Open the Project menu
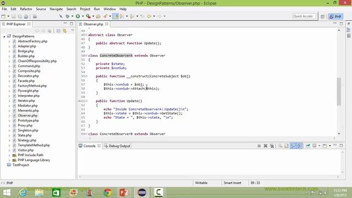The height and width of the screenshot is (198, 352). click(85, 9)
